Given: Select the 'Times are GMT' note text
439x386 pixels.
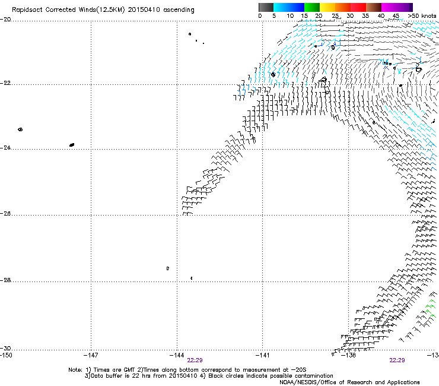Looking at the screenshot, I should 114,370.
